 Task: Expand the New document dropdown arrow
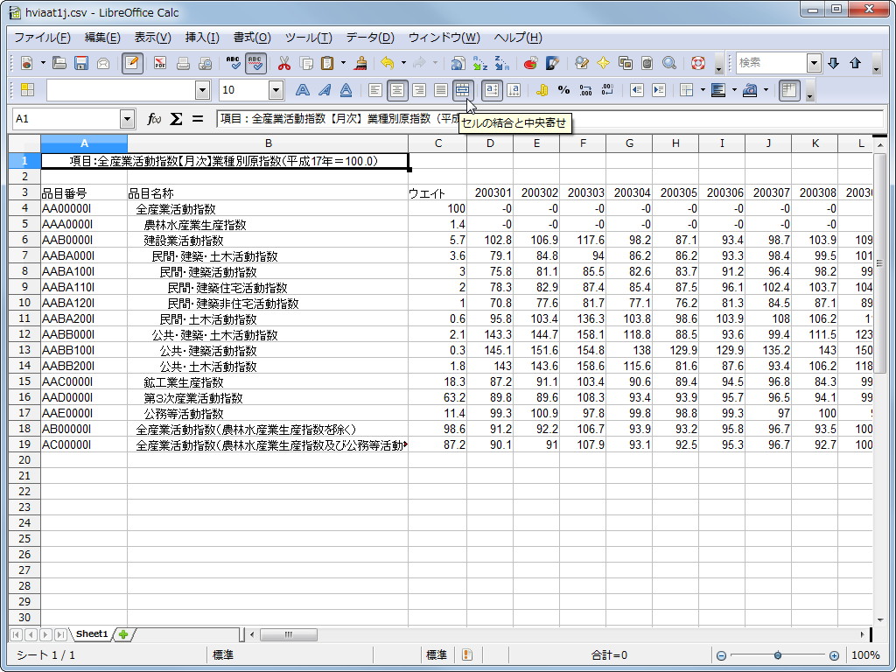[x=43, y=63]
